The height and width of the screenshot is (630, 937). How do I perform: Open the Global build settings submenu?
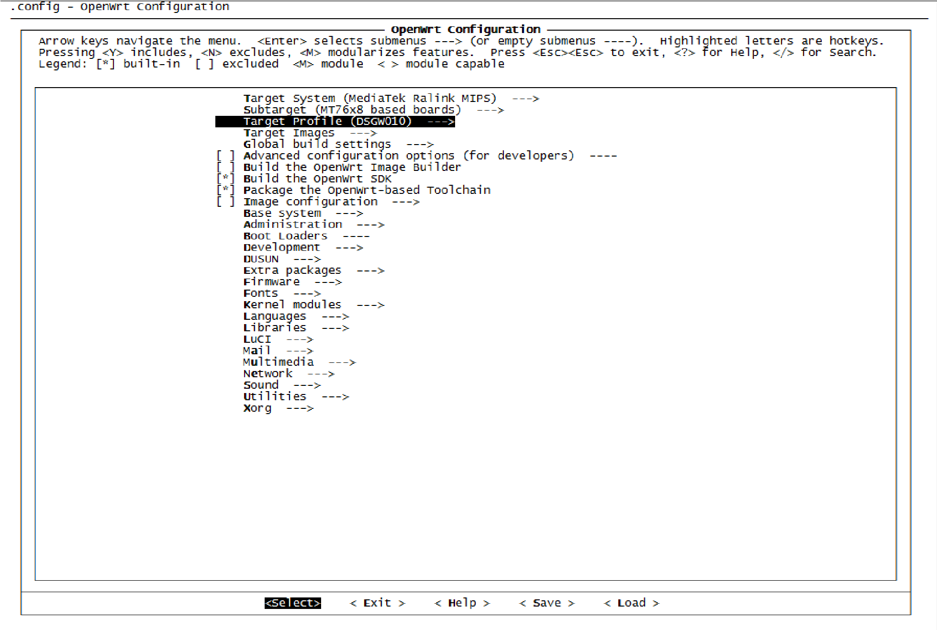click(338, 145)
